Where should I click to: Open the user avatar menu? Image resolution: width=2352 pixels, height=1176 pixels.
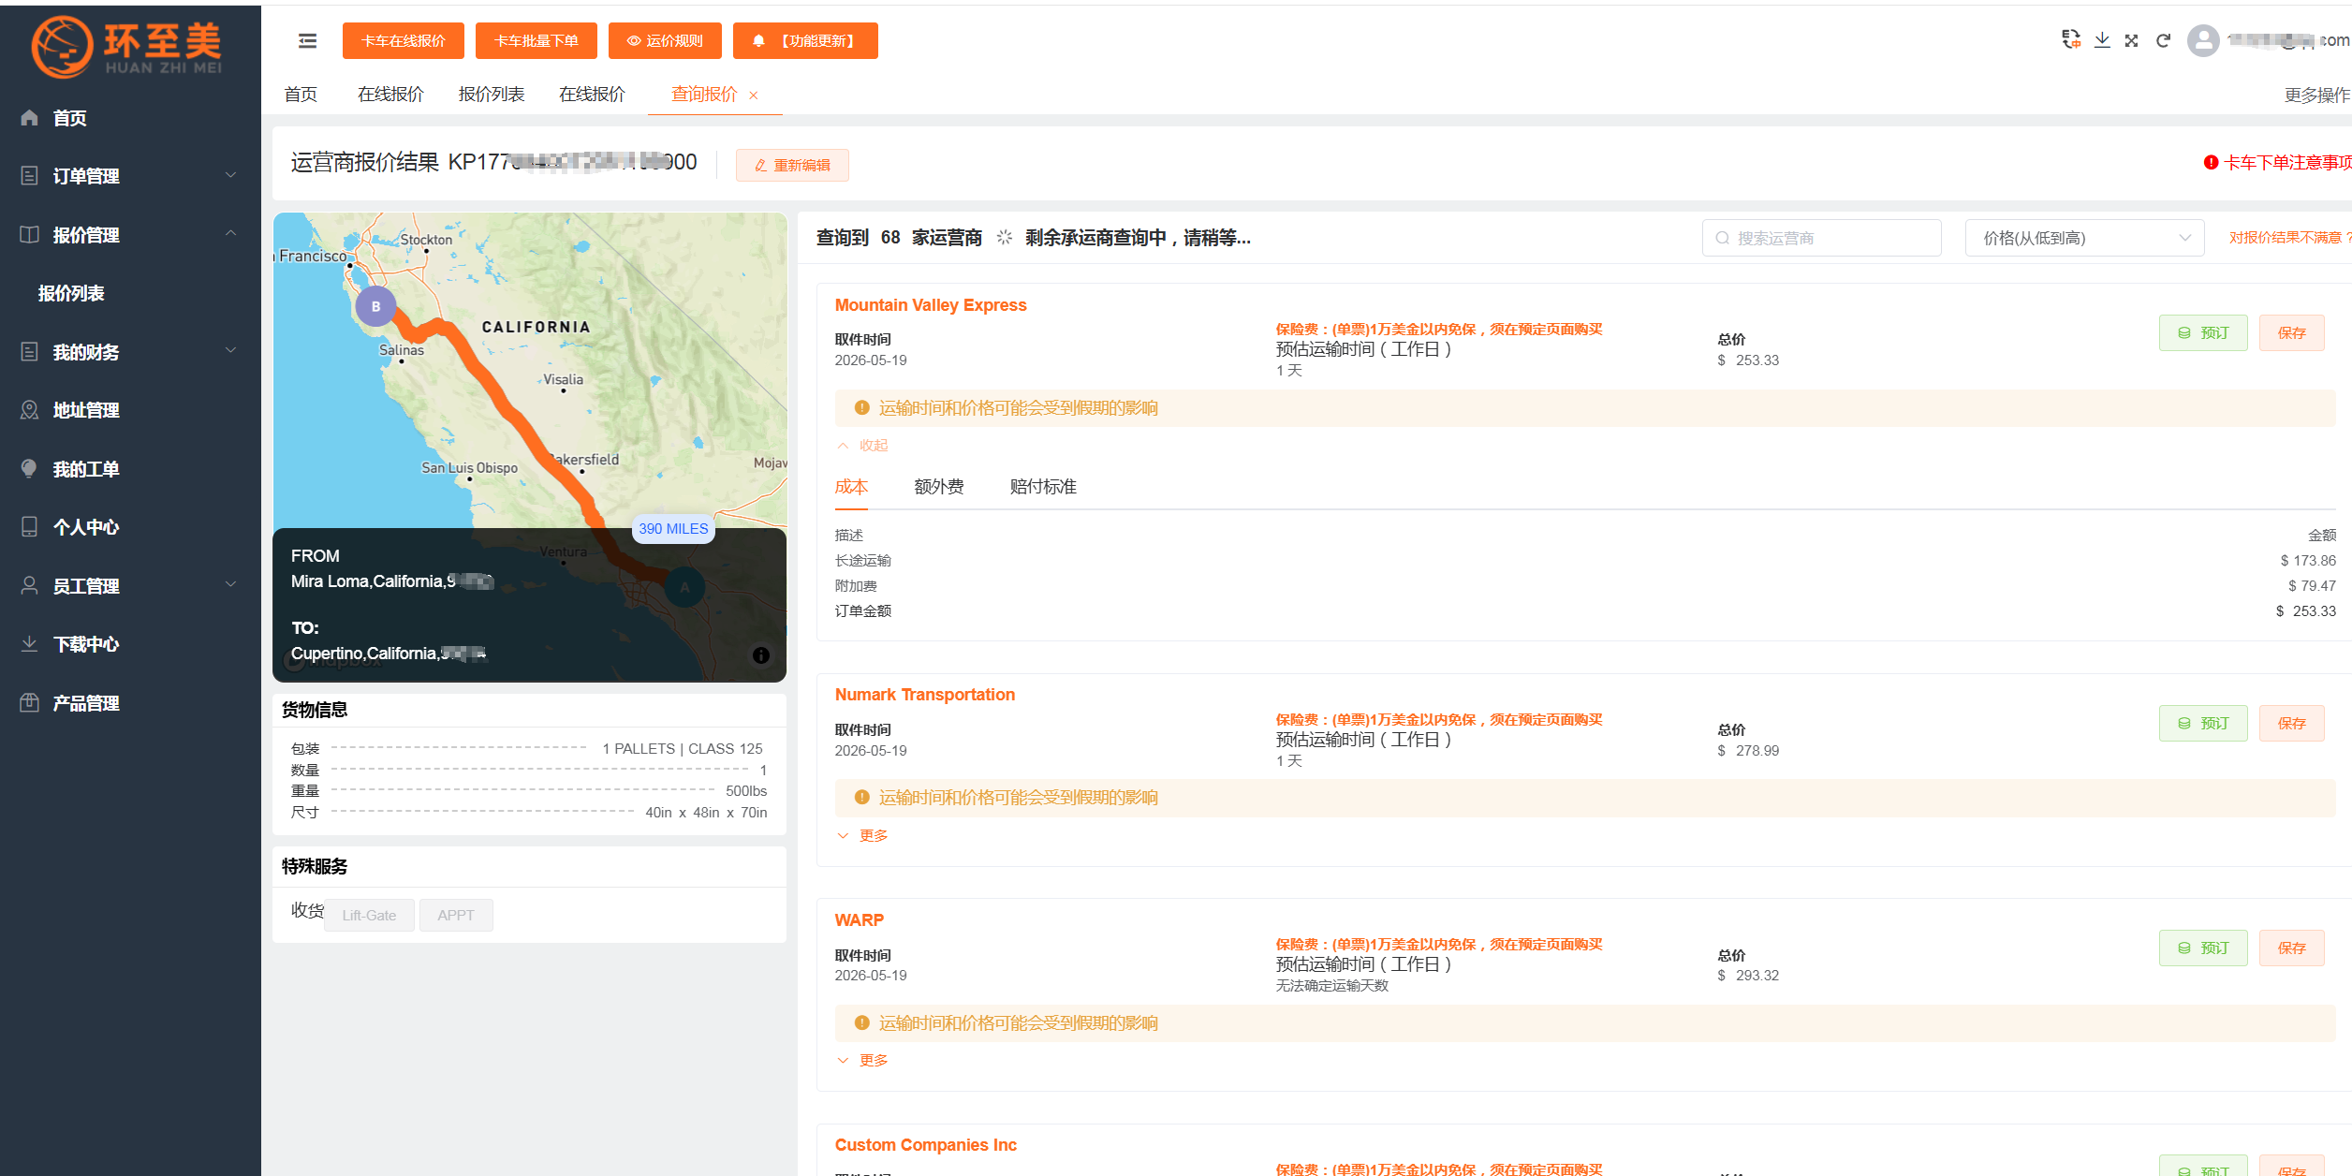tap(2203, 40)
